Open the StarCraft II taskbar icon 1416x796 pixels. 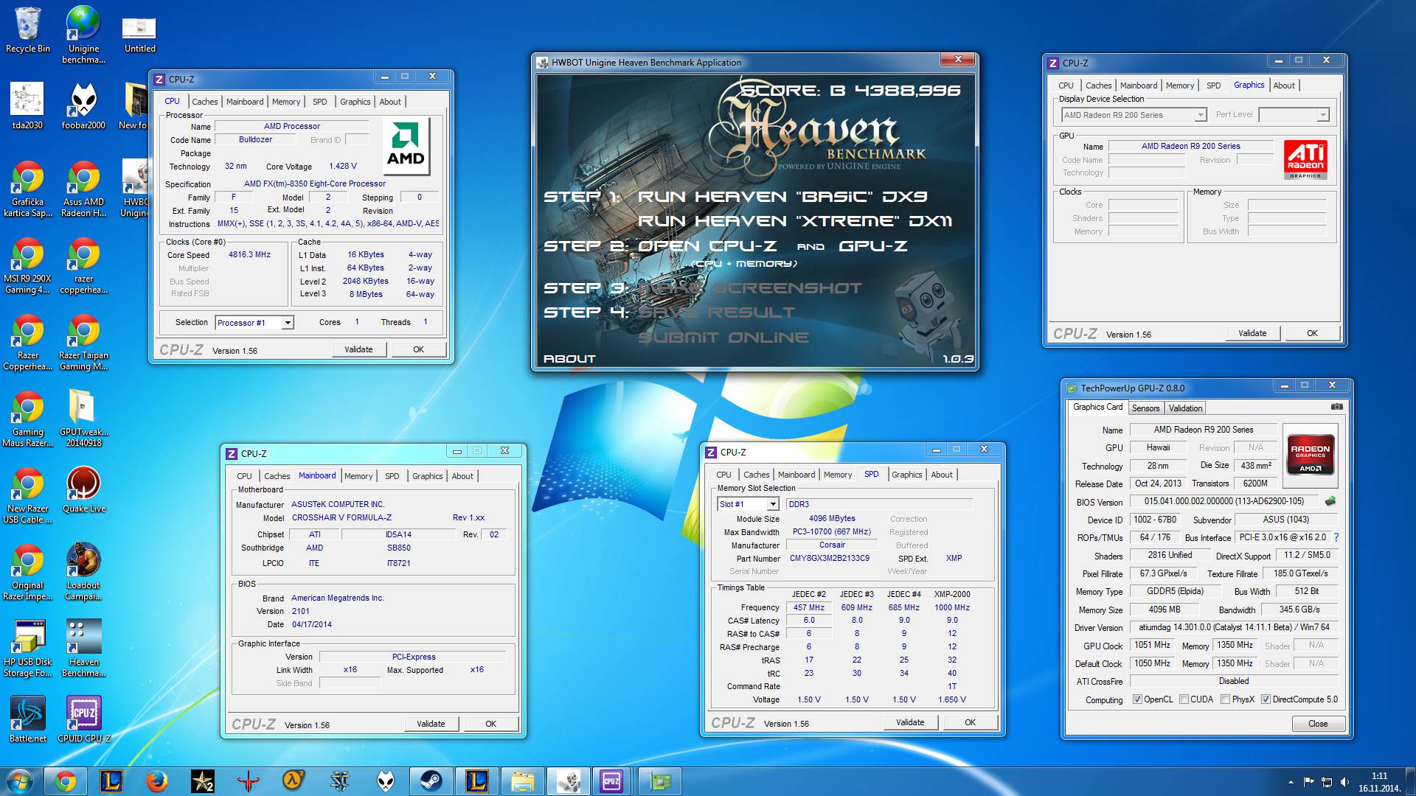pyautogui.click(x=339, y=781)
